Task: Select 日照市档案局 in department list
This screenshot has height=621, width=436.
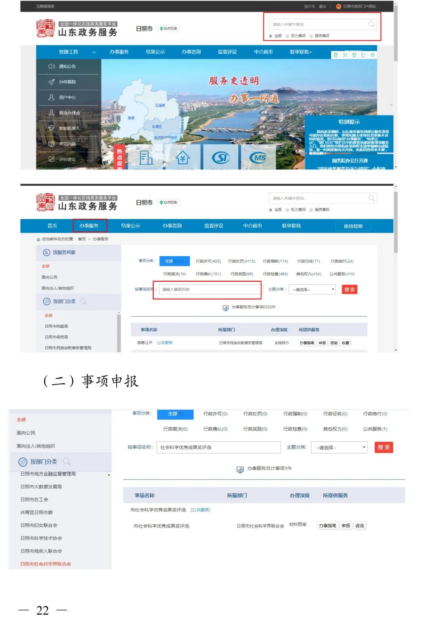Action: pyautogui.click(x=57, y=326)
